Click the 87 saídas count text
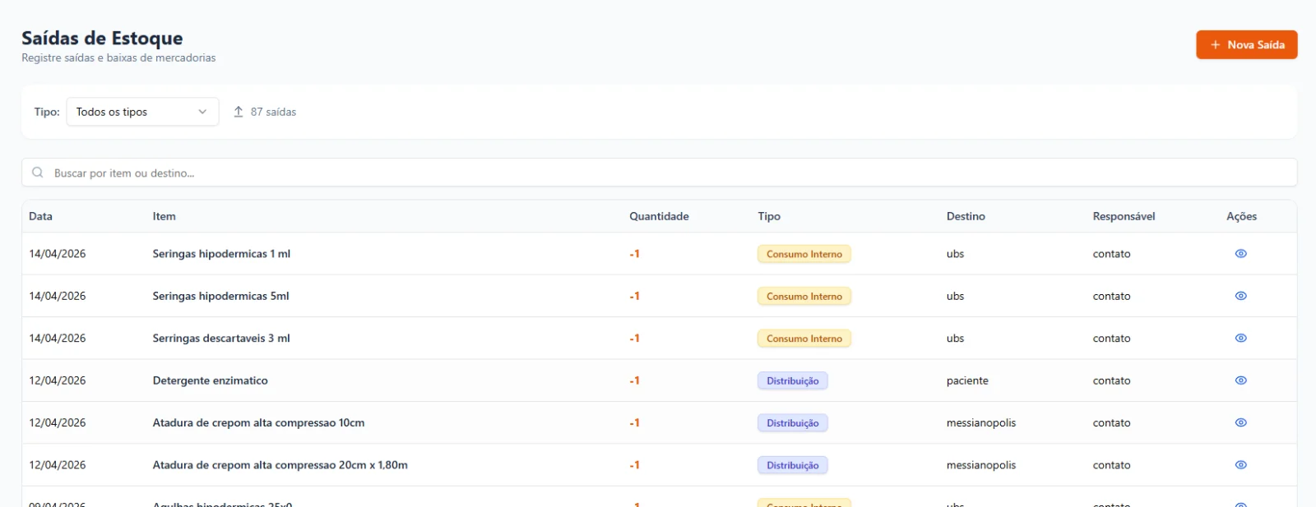Screen dimensions: 1316x507 (x=273, y=112)
